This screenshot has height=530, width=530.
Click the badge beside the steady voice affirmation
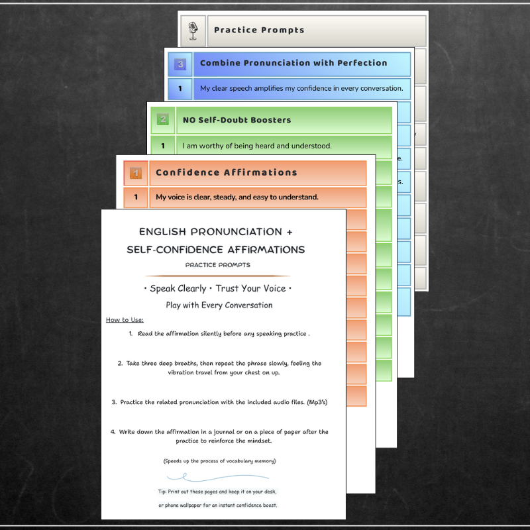[135, 197]
